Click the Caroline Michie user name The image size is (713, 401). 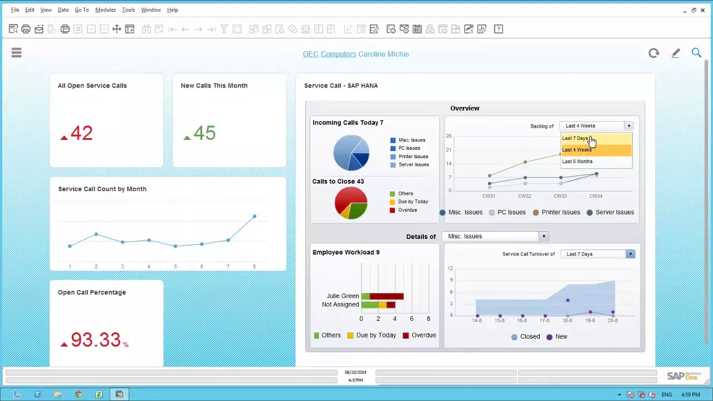coord(383,54)
